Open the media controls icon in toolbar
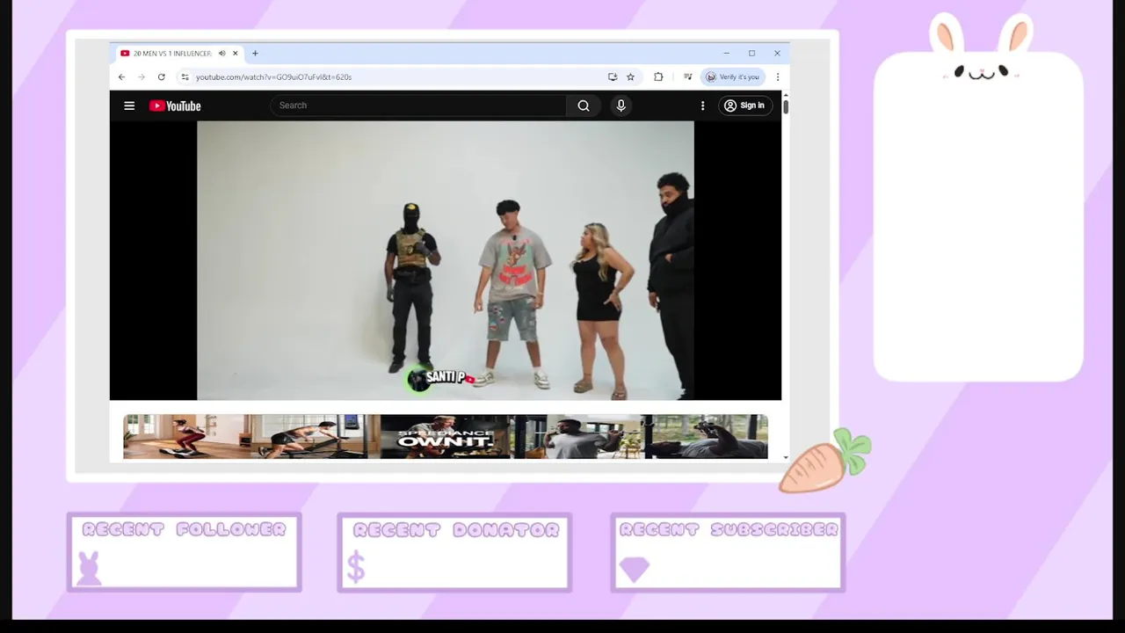The image size is (1125, 633). pos(687,76)
